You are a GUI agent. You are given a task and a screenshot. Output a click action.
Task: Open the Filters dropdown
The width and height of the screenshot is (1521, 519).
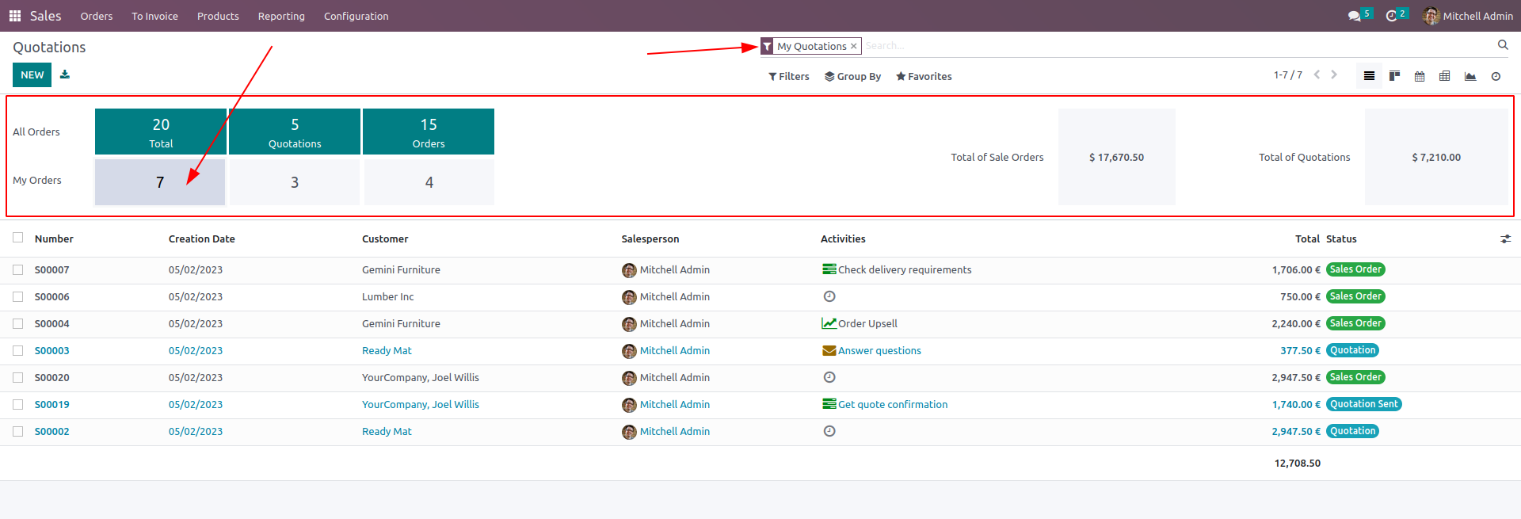[789, 76]
